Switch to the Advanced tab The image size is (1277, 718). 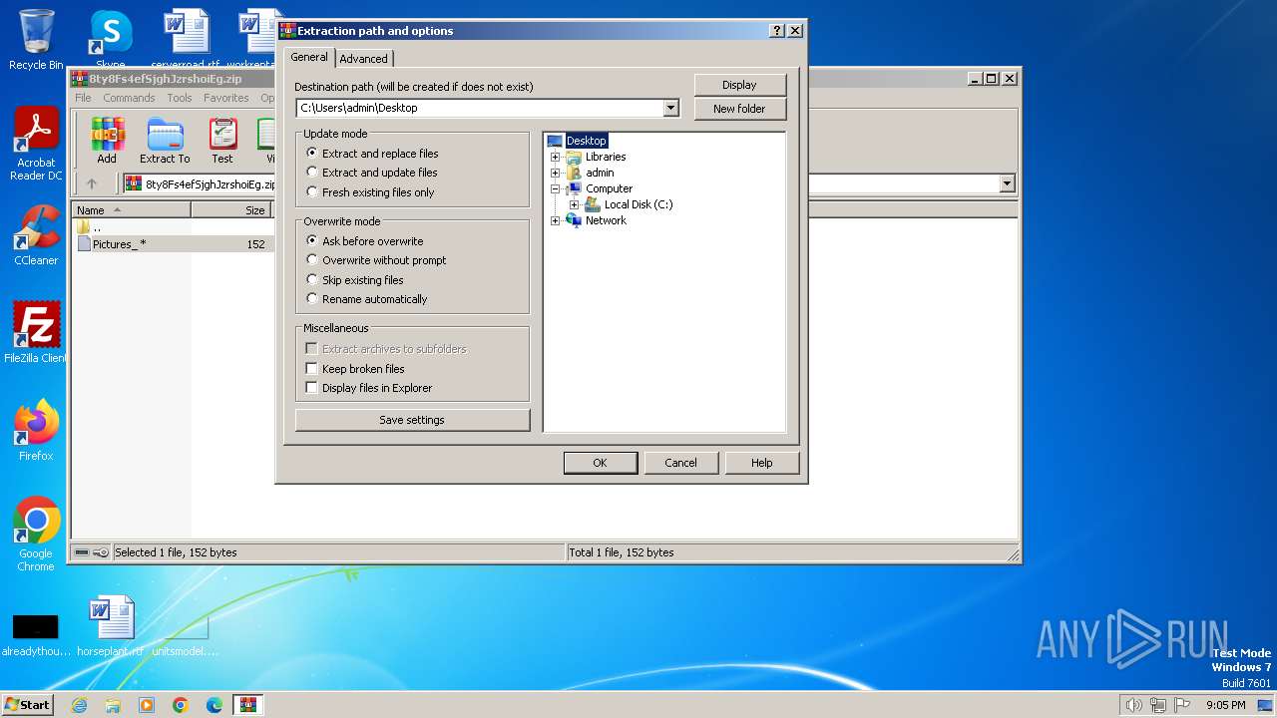tap(363, 59)
